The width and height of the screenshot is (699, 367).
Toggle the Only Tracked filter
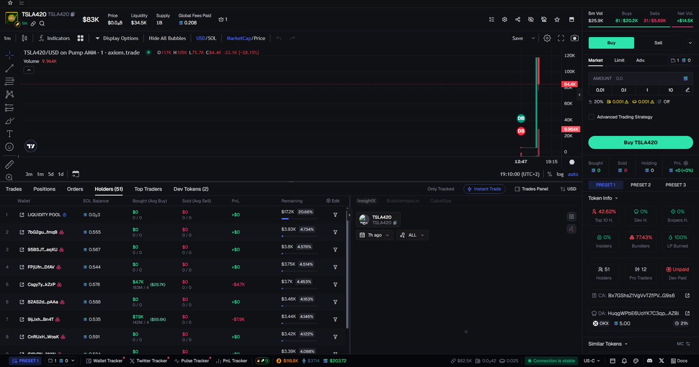tap(440, 189)
